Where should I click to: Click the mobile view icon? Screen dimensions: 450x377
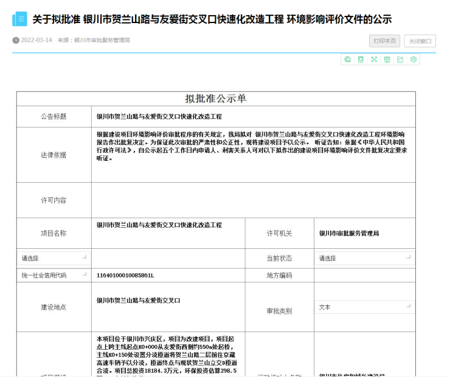tap(361, 59)
